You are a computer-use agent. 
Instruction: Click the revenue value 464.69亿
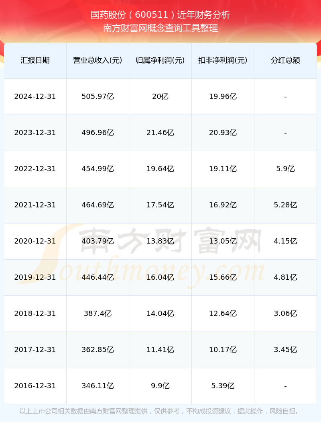click(x=98, y=205)
